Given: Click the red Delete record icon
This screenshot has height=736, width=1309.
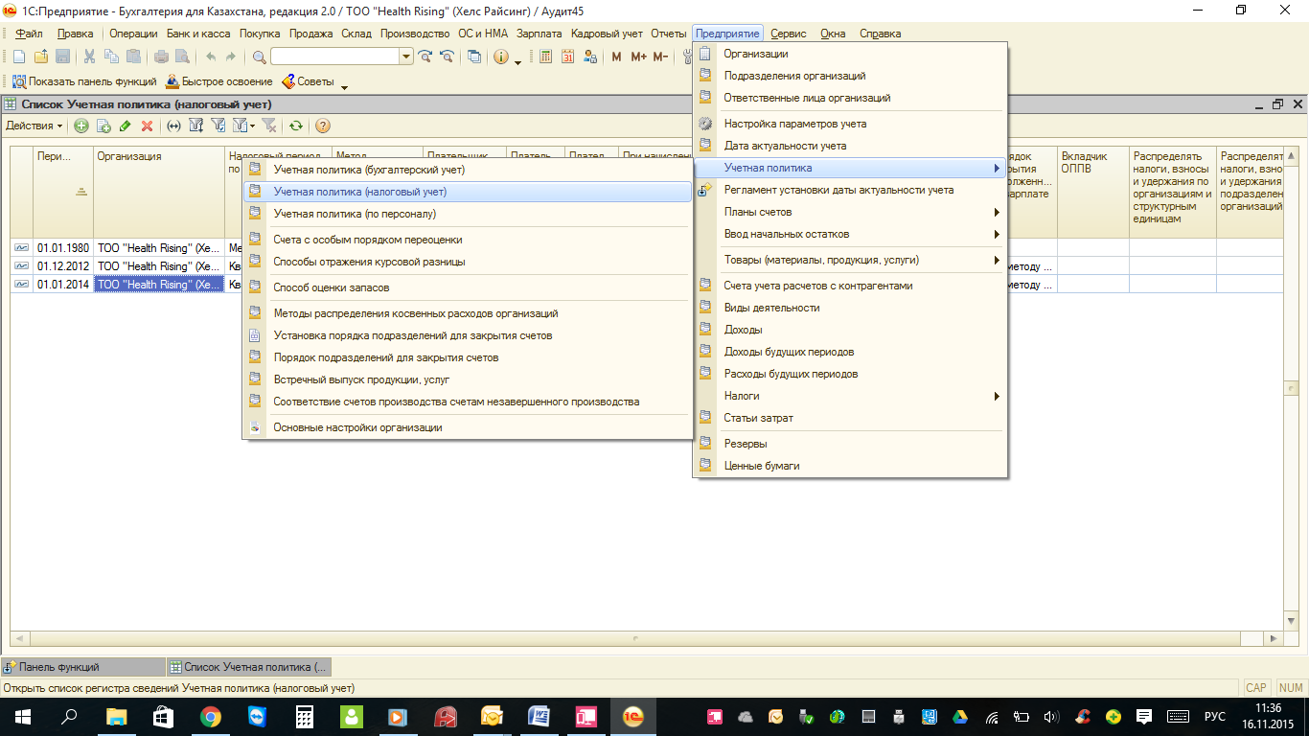Looking at the screenshot, I should pos(147,126).
